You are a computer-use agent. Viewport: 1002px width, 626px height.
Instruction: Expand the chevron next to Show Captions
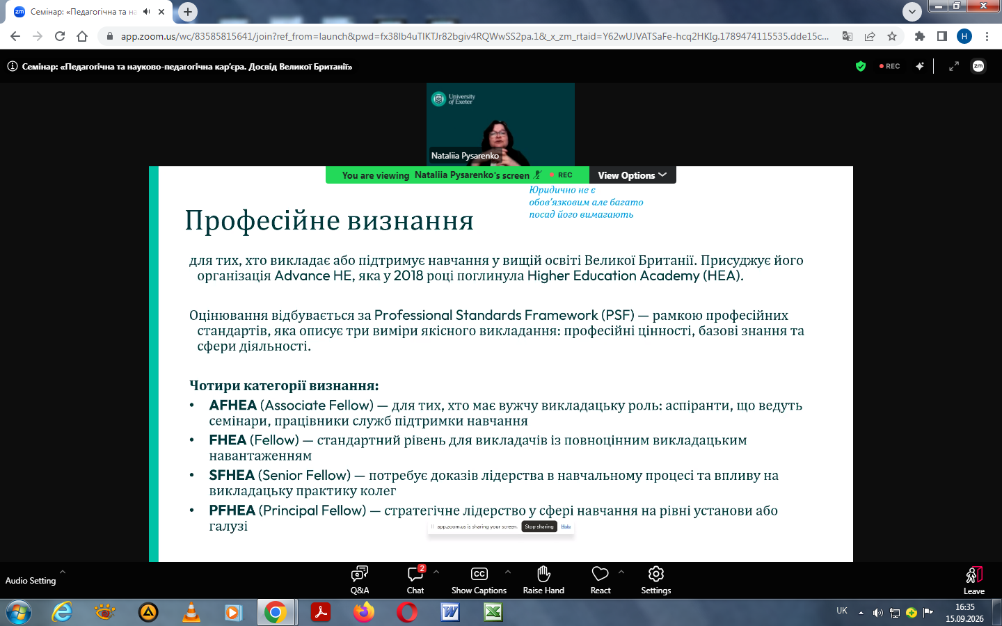click(x=508, y=572)
